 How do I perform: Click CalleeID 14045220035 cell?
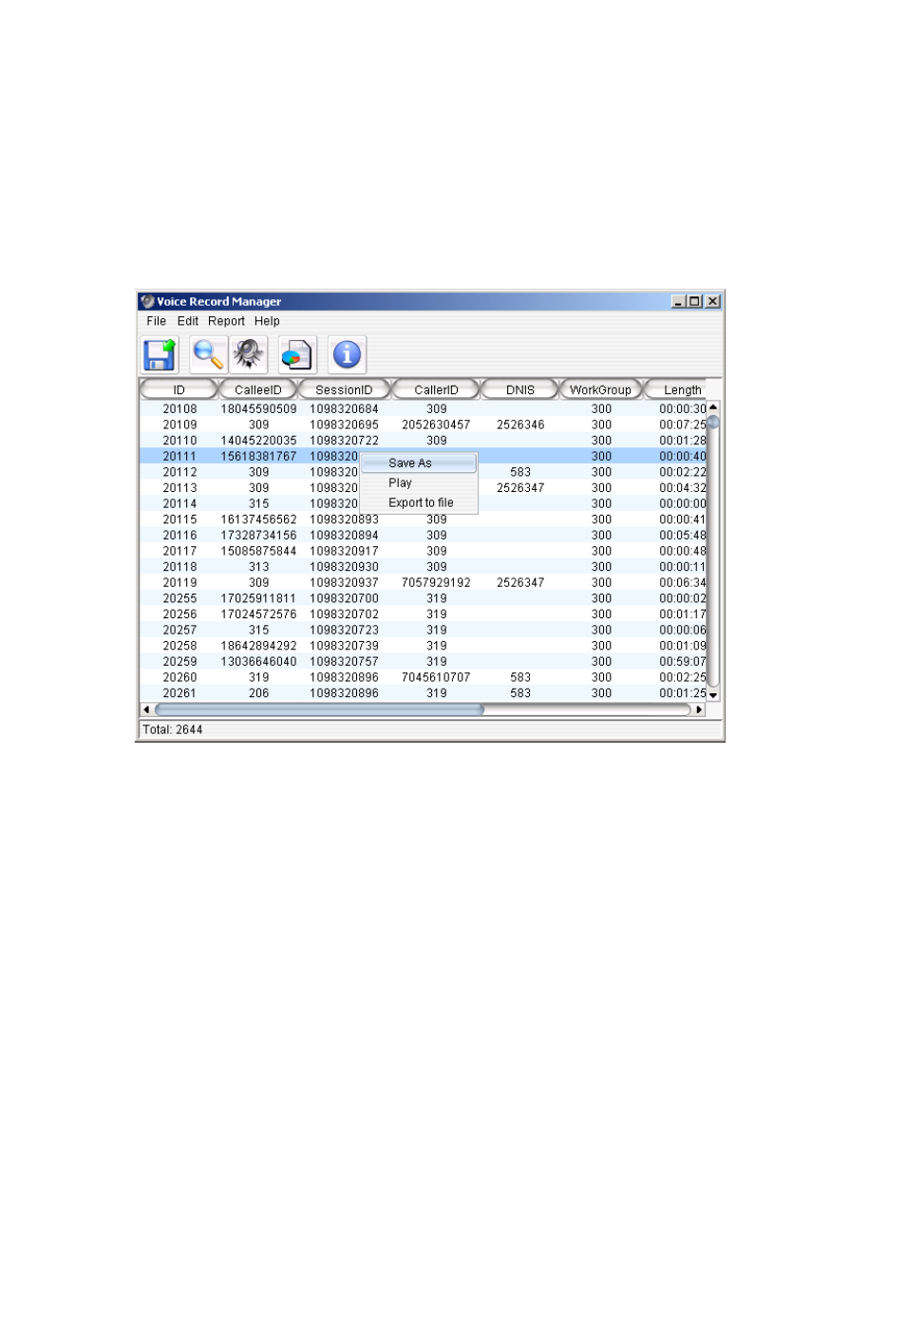click(x=258, y=441)
